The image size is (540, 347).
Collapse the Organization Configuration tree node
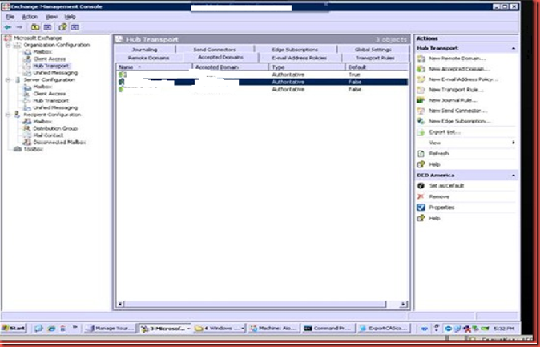point(8,45)
